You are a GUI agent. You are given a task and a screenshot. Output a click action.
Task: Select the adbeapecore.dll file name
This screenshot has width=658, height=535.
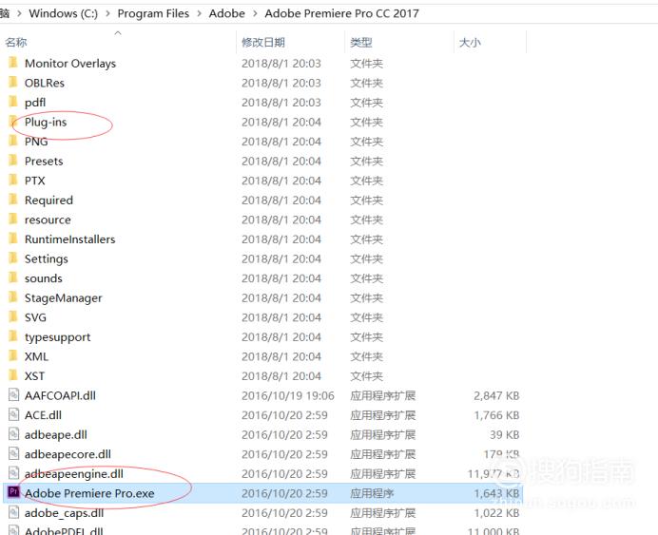[68, 454]
